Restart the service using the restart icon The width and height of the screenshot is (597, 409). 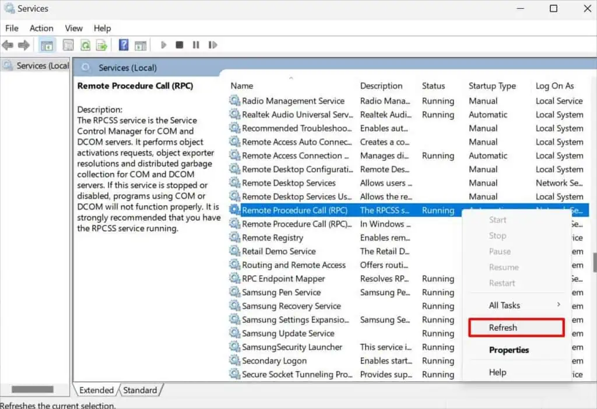212,45
